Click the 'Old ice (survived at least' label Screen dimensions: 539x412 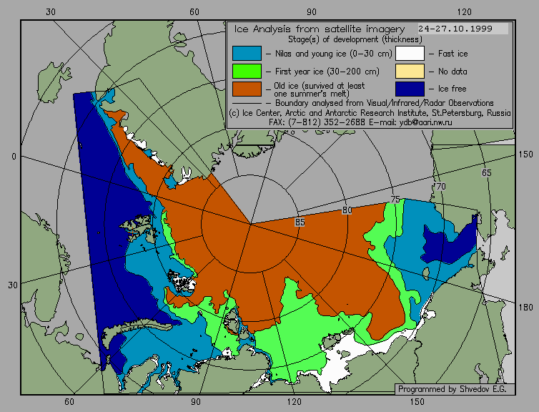tap(319, 86)
